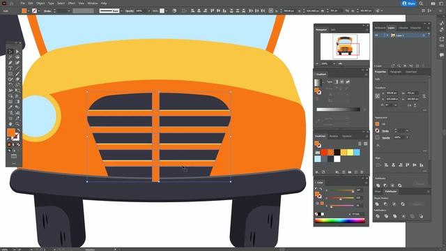Delete selection with Layers trash icon
This screenshot has width=446, height=251.
[423, 66]
